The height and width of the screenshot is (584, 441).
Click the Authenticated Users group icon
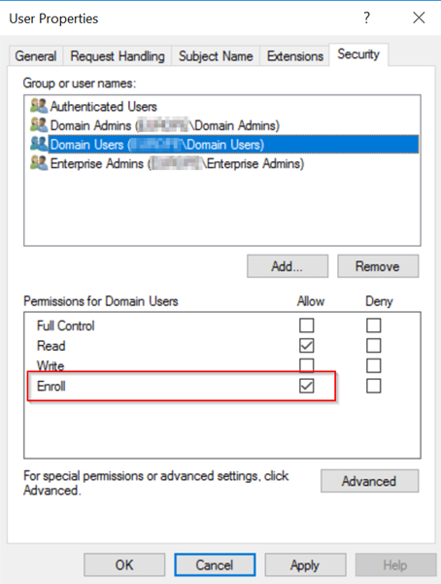pyautogui.click(x=39, y=106)
